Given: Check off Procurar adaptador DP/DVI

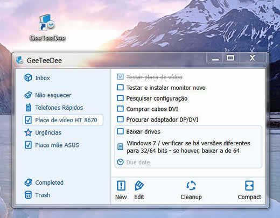Looking at the screenshot, I should click(x=120, y=119).
